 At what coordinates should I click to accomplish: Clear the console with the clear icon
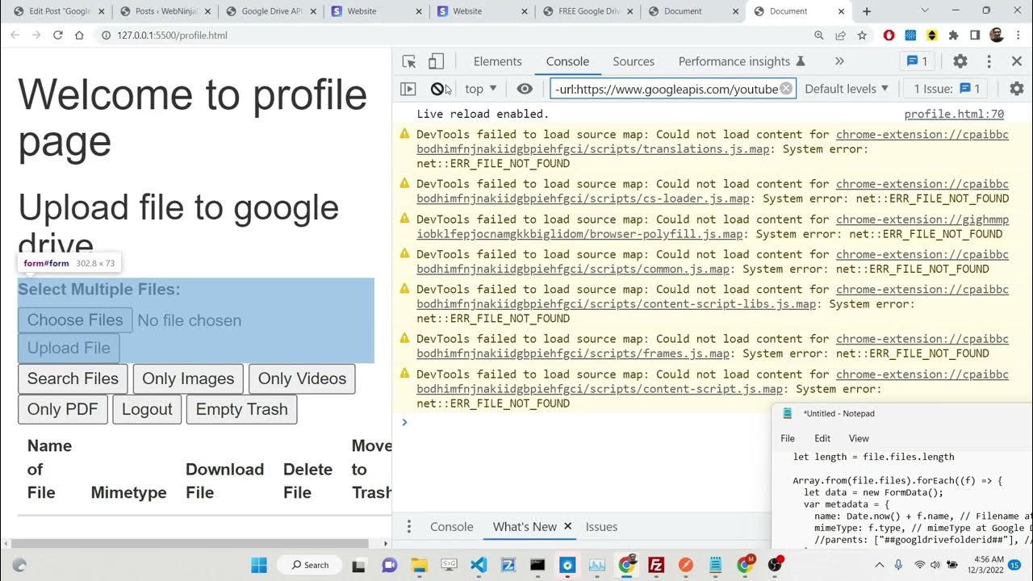coord(437,89)
